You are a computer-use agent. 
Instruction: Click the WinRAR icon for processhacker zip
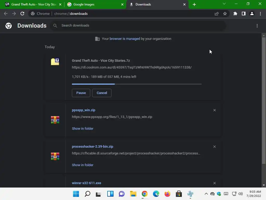pos(55,156)
